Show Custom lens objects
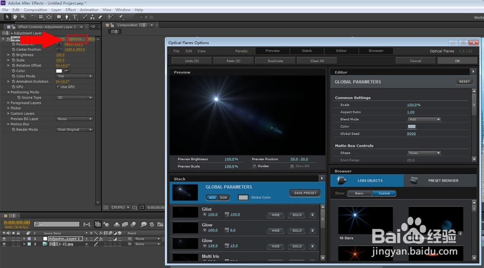 384,194
